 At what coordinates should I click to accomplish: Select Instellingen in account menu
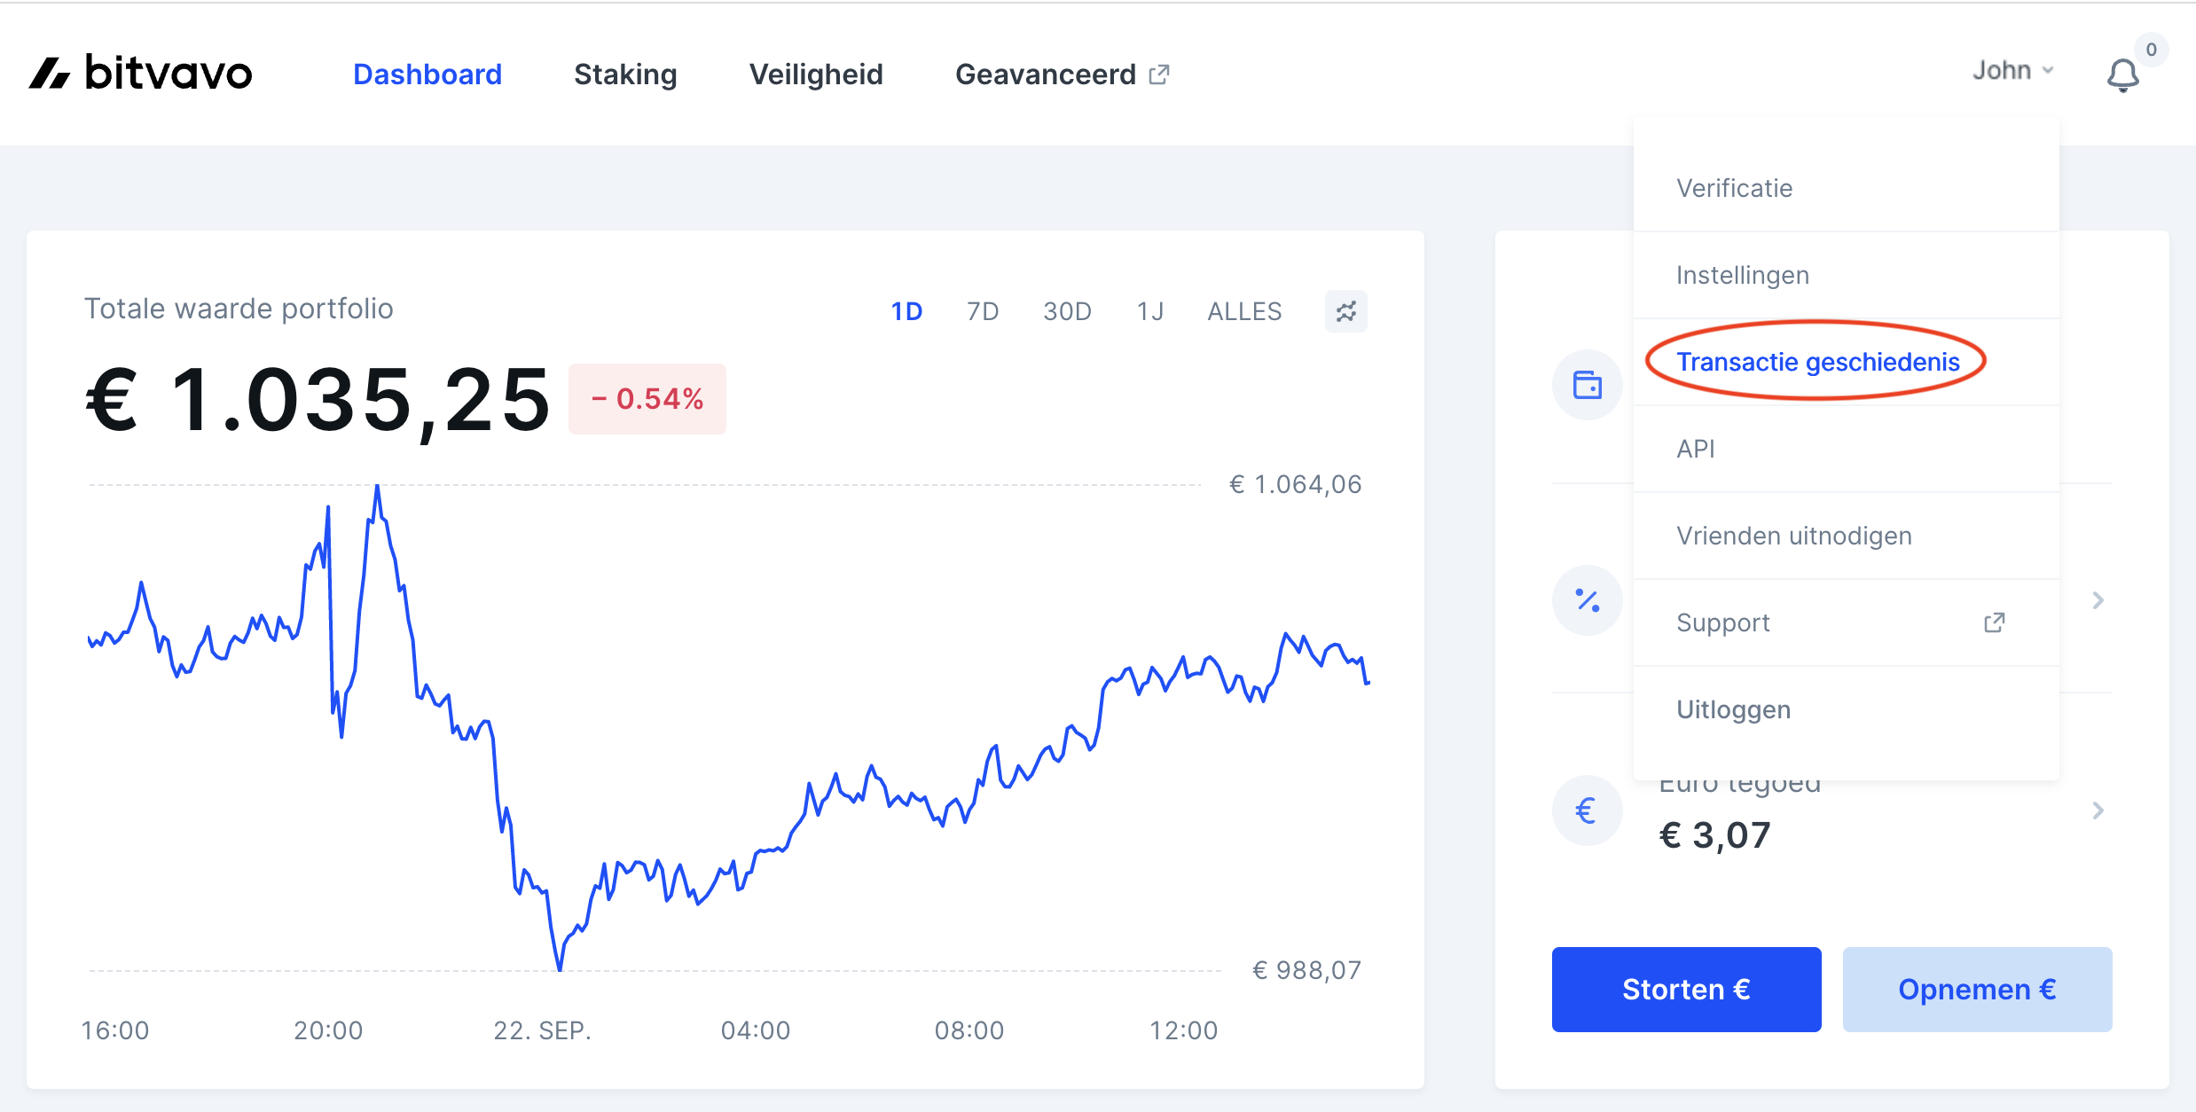pyautogui.click(x=1742, y=275)
